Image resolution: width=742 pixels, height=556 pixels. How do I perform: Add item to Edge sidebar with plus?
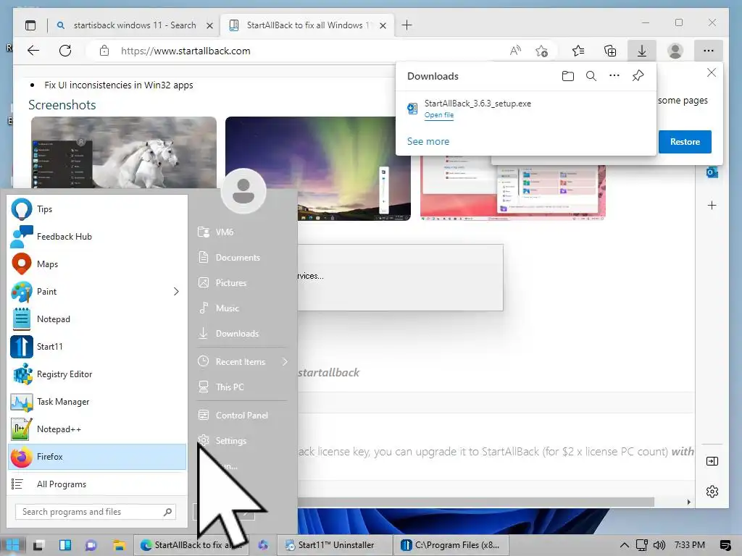(712, 205)
